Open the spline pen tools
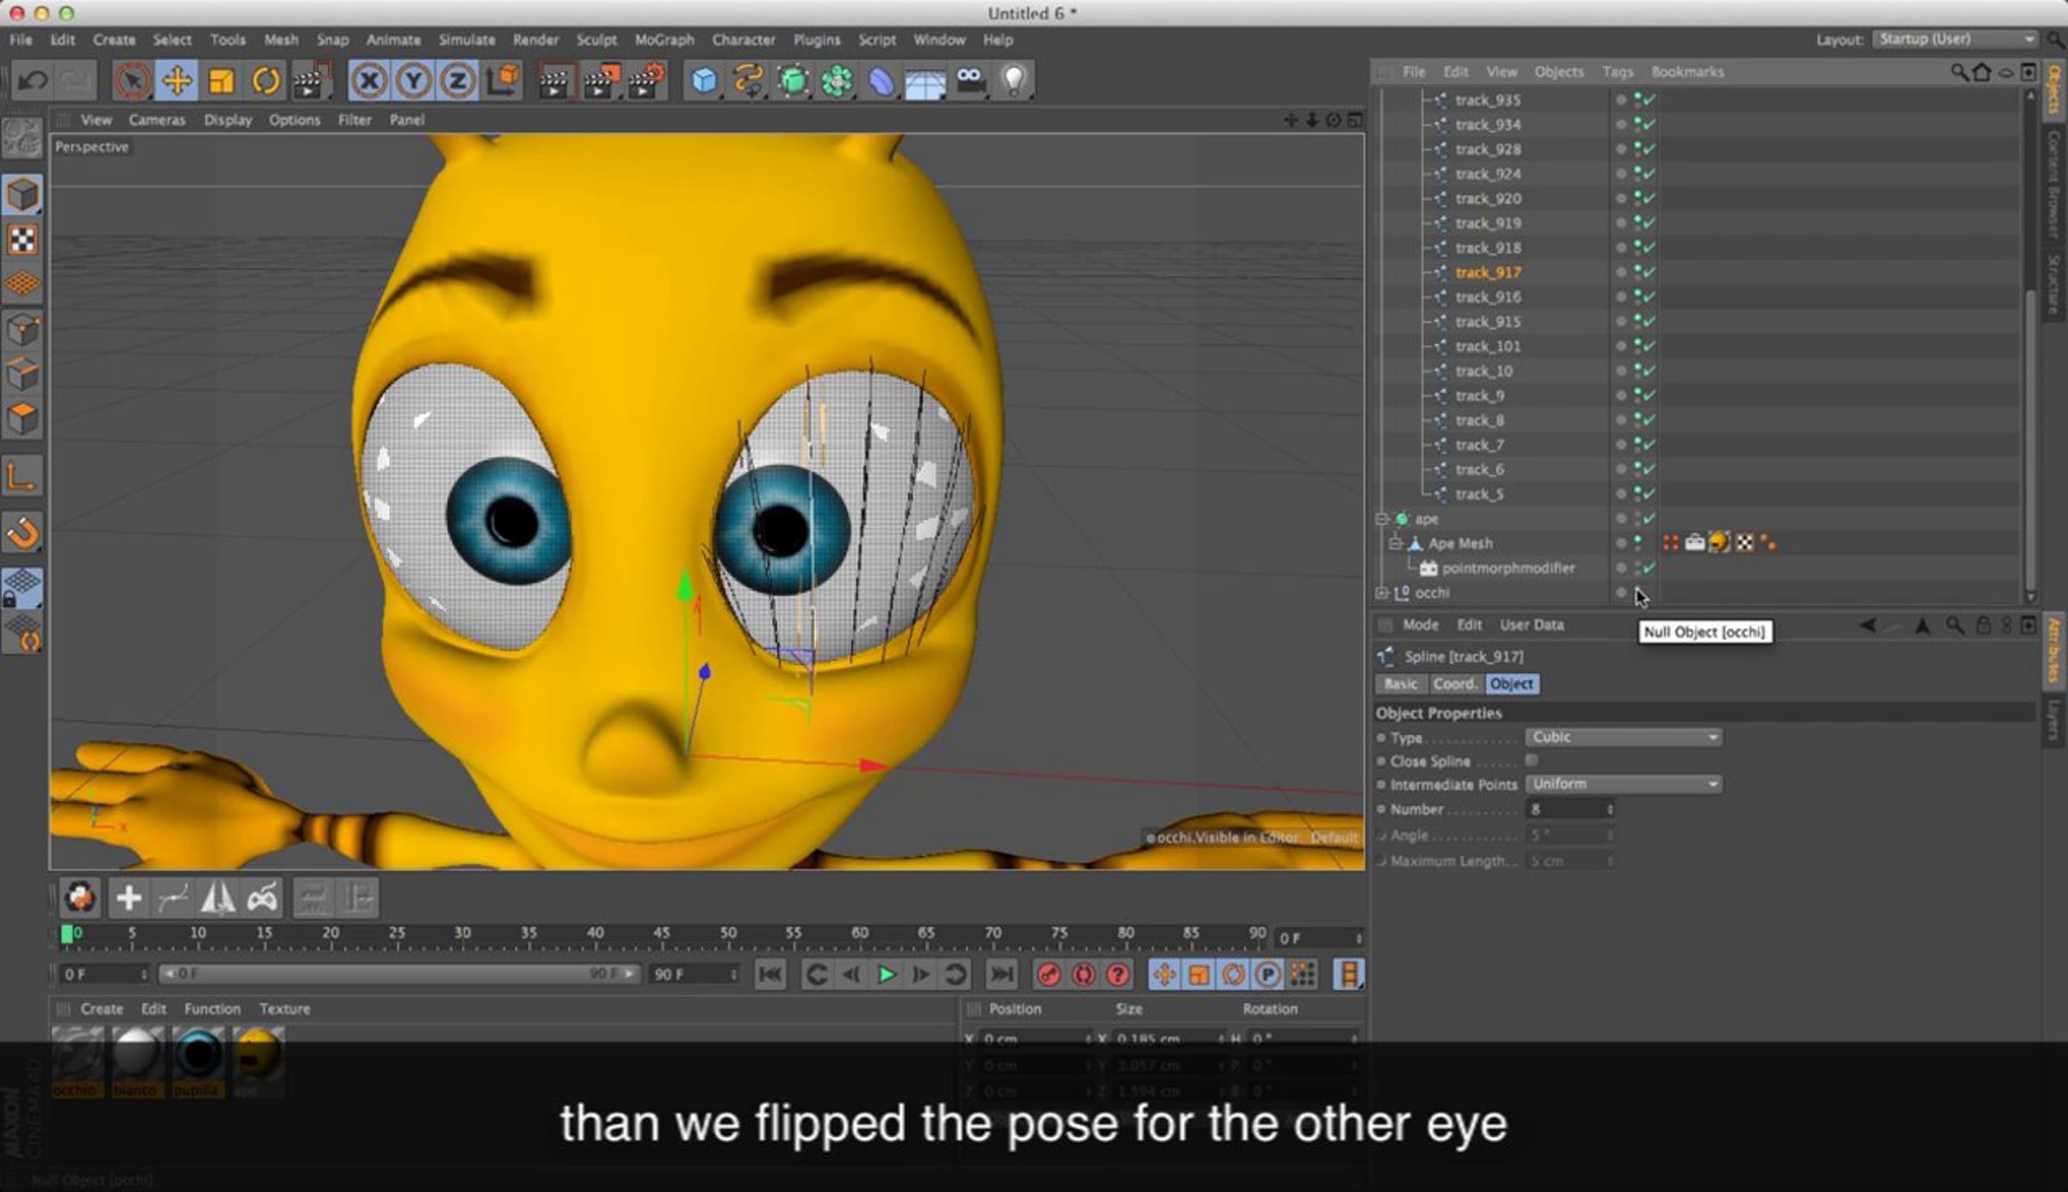2068x1192 pixels. (748, 81)
